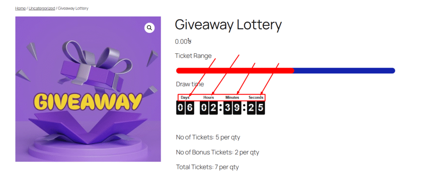Image resolution: width=423 pixels, height=189 pixels.
Task: Click the 'No of Bonus Tickets' line
Action: 217,152
